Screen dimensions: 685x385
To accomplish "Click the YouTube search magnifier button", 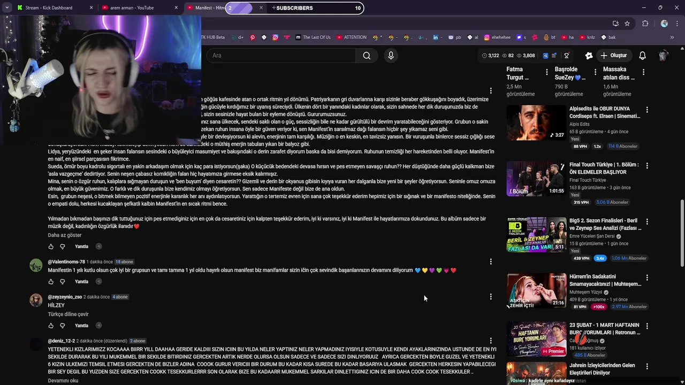I will (367, 56).
